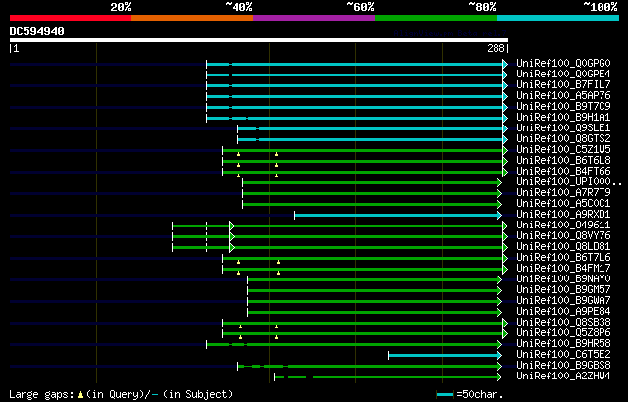Select the UniRef100_Q9SLE1 label
This screenshot has height=402, width=628.
coord(563,128)
